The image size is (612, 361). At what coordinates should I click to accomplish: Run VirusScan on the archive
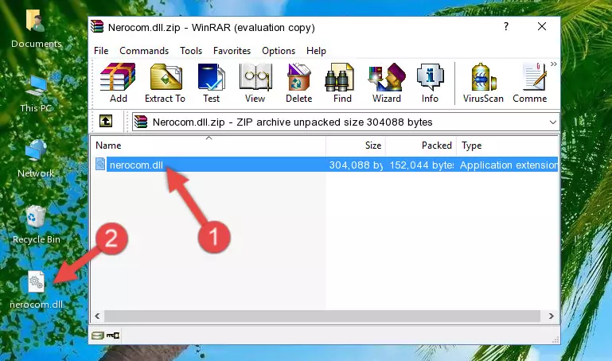483,83
